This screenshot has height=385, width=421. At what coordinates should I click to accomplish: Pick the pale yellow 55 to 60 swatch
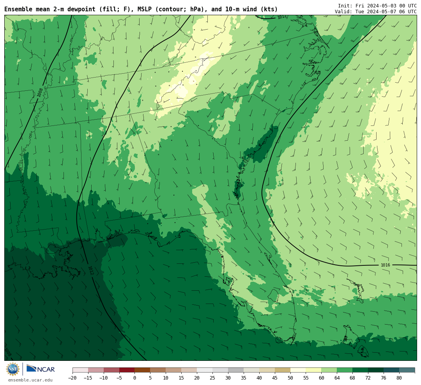[313, 370]
